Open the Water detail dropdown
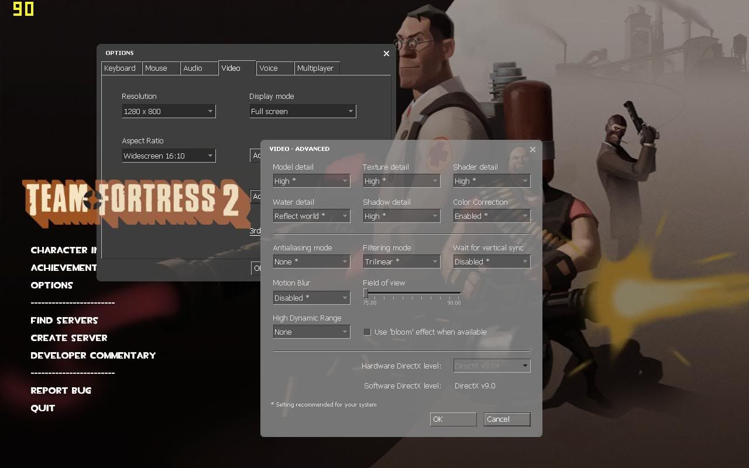The image size is (749, 468). coord(311,216)
